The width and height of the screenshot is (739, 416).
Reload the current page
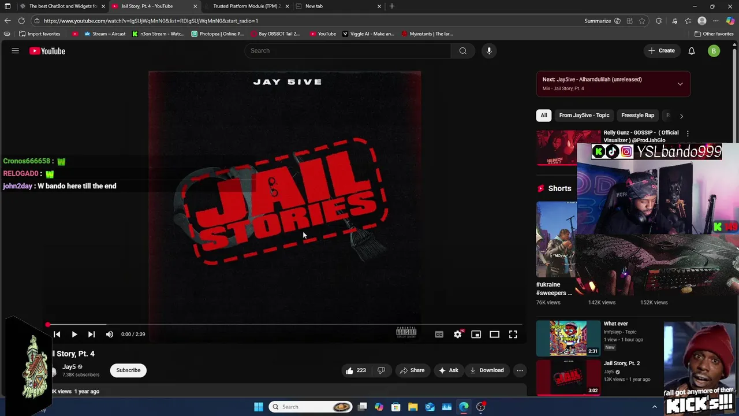[21, 21]
